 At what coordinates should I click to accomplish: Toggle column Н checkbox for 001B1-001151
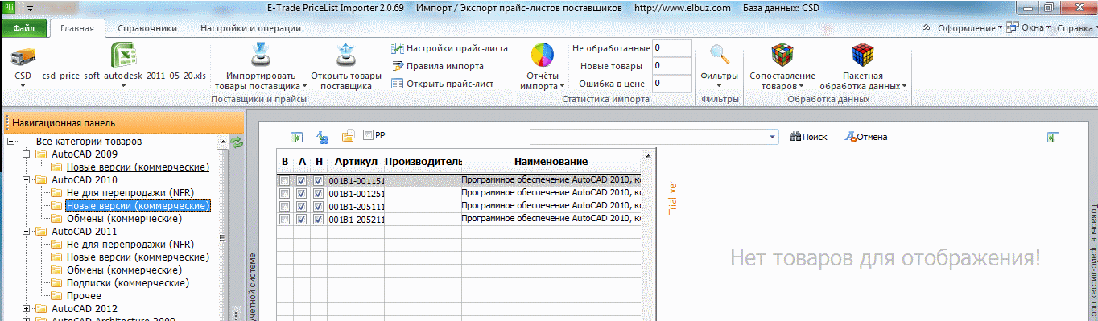318,181
